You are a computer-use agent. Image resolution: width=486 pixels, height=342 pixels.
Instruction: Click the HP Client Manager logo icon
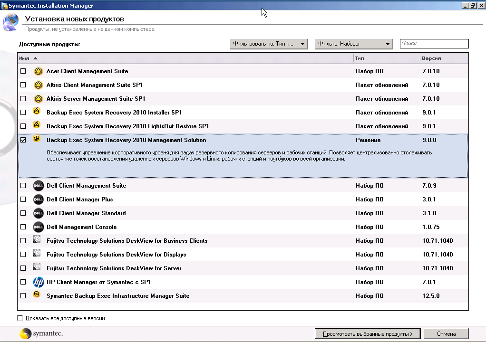tap(39, 282)
